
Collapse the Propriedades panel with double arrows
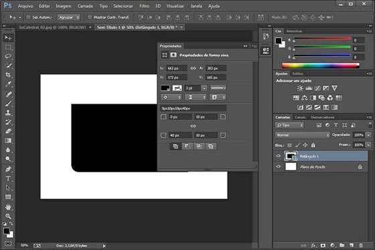245,46
